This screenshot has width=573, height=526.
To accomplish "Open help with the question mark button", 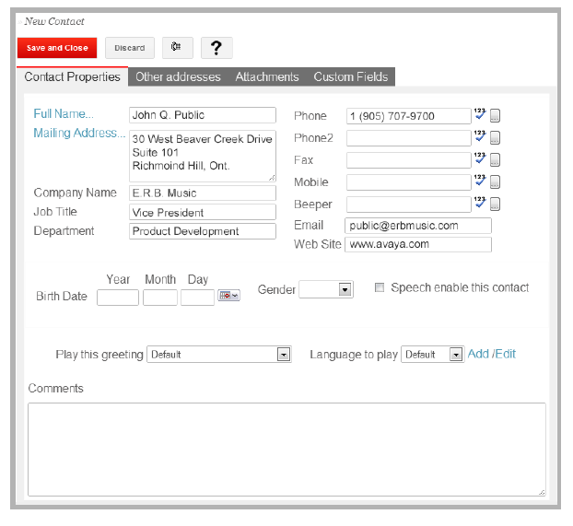I will click(216, 48).
